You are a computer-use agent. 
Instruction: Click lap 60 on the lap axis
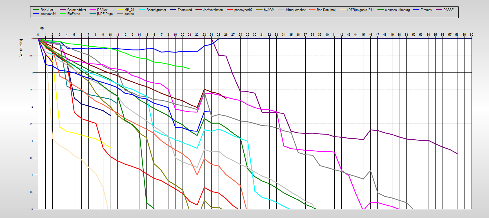click(471, 35)
